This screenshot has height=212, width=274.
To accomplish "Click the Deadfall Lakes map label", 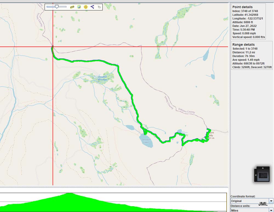I will [x=147, y=141].
